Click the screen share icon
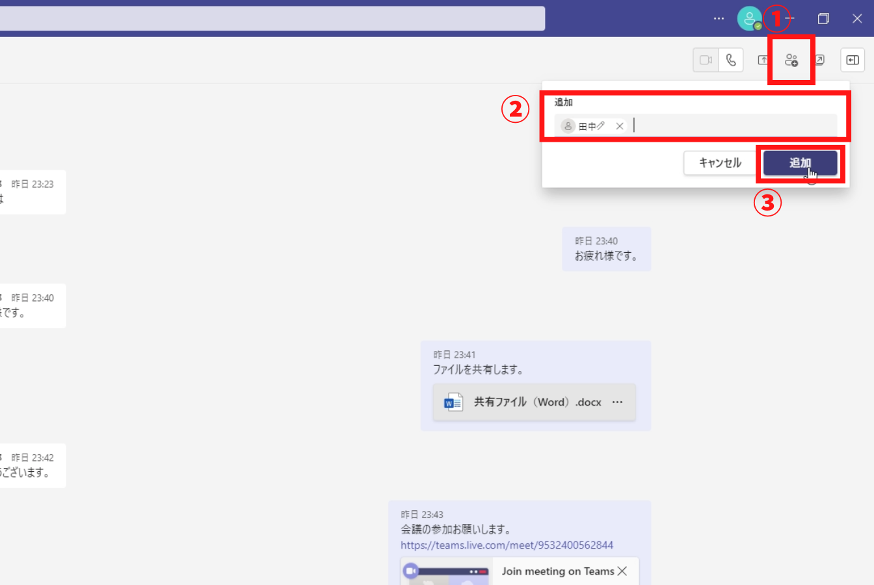The width and height of the screenshot is (874, 585). tap(763, 60)
